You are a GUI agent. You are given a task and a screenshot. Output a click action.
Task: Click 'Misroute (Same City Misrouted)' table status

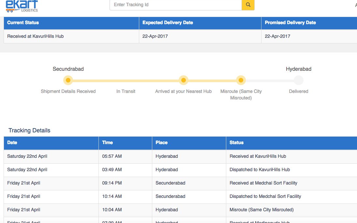coord(261,210)
